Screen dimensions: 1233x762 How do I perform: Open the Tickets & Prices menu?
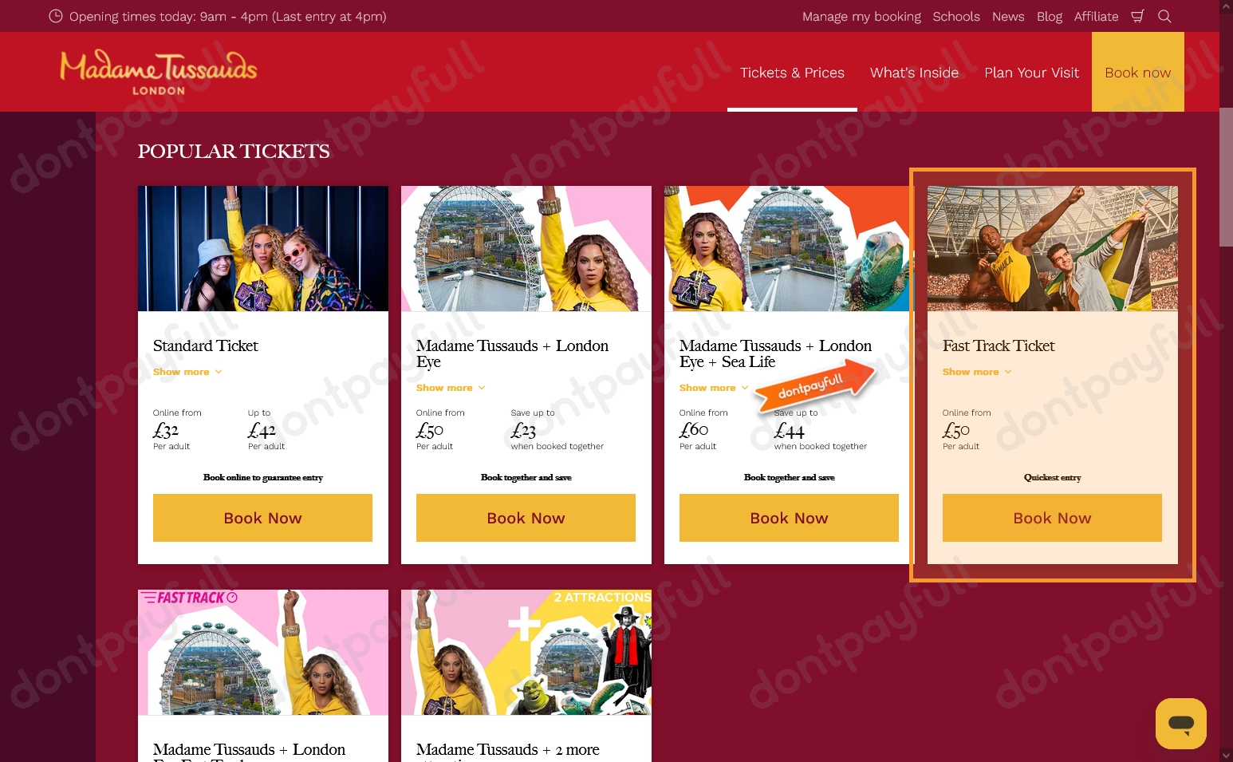(792, 73)
